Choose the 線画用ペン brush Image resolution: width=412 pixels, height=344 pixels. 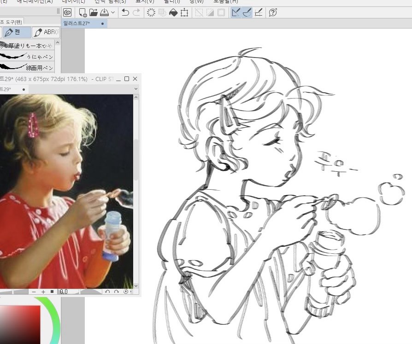click(x=27, y=67)
